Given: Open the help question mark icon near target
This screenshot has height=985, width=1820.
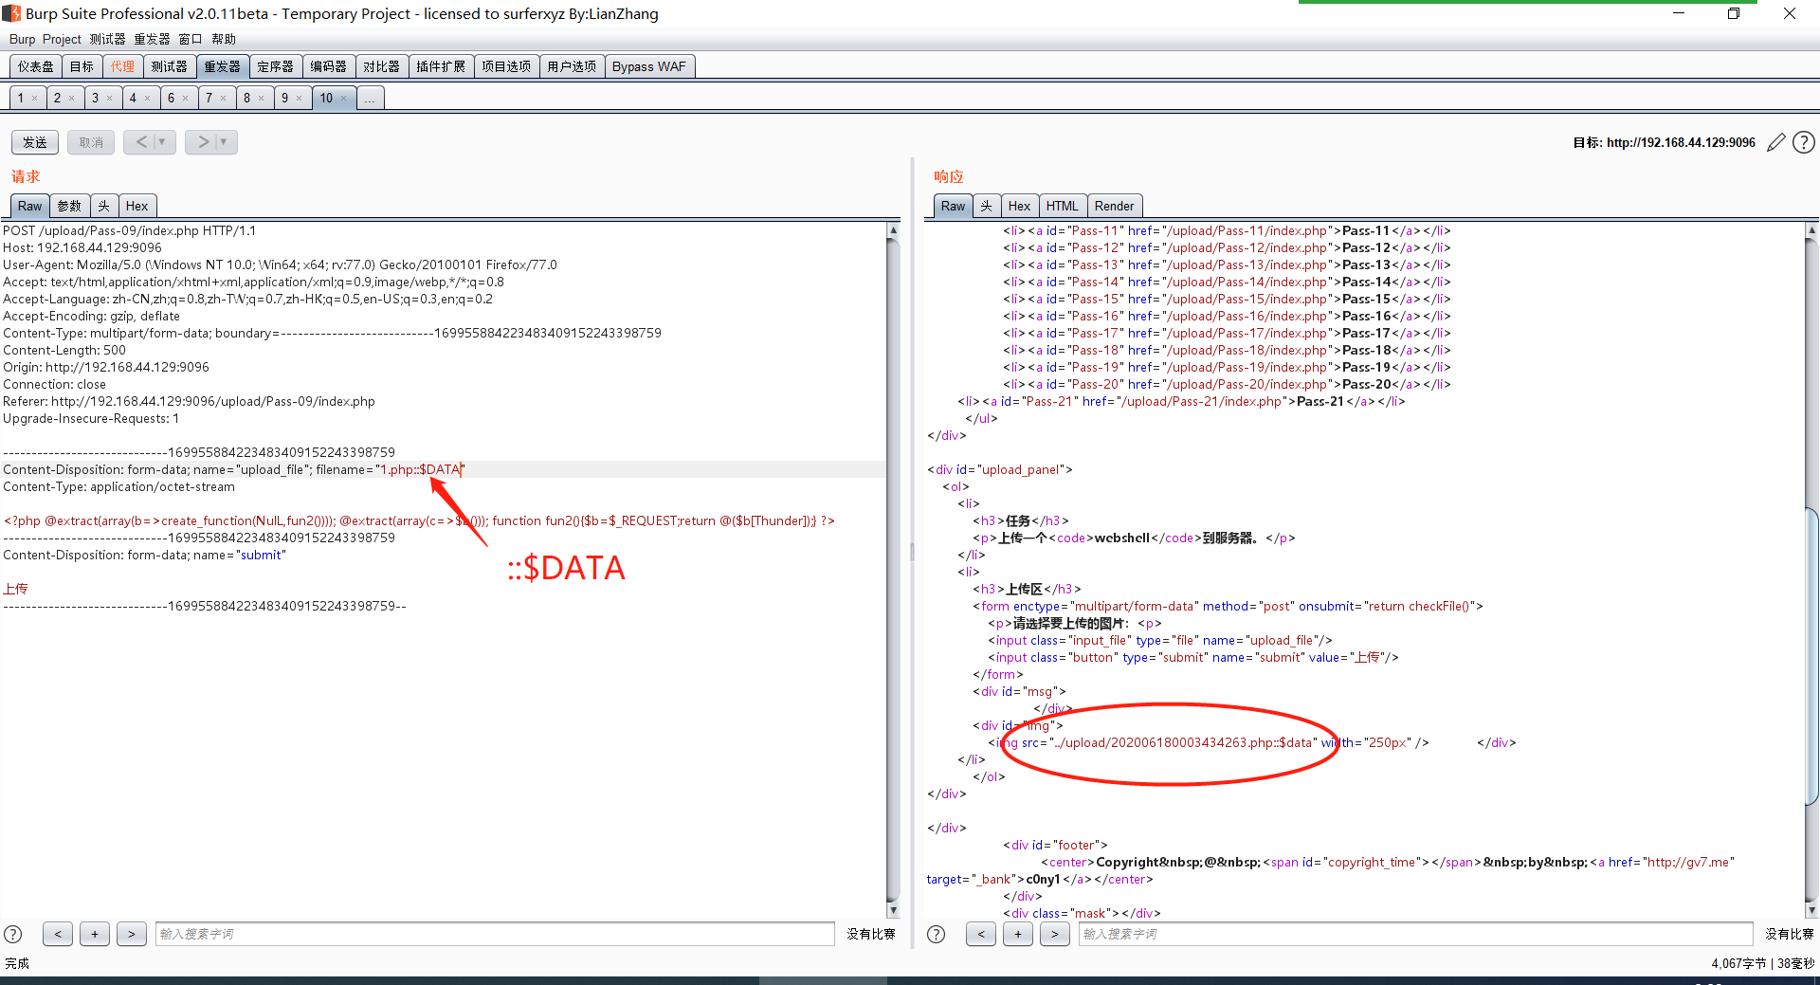Looking at the screenshot, I should [x=1804, y=142].
